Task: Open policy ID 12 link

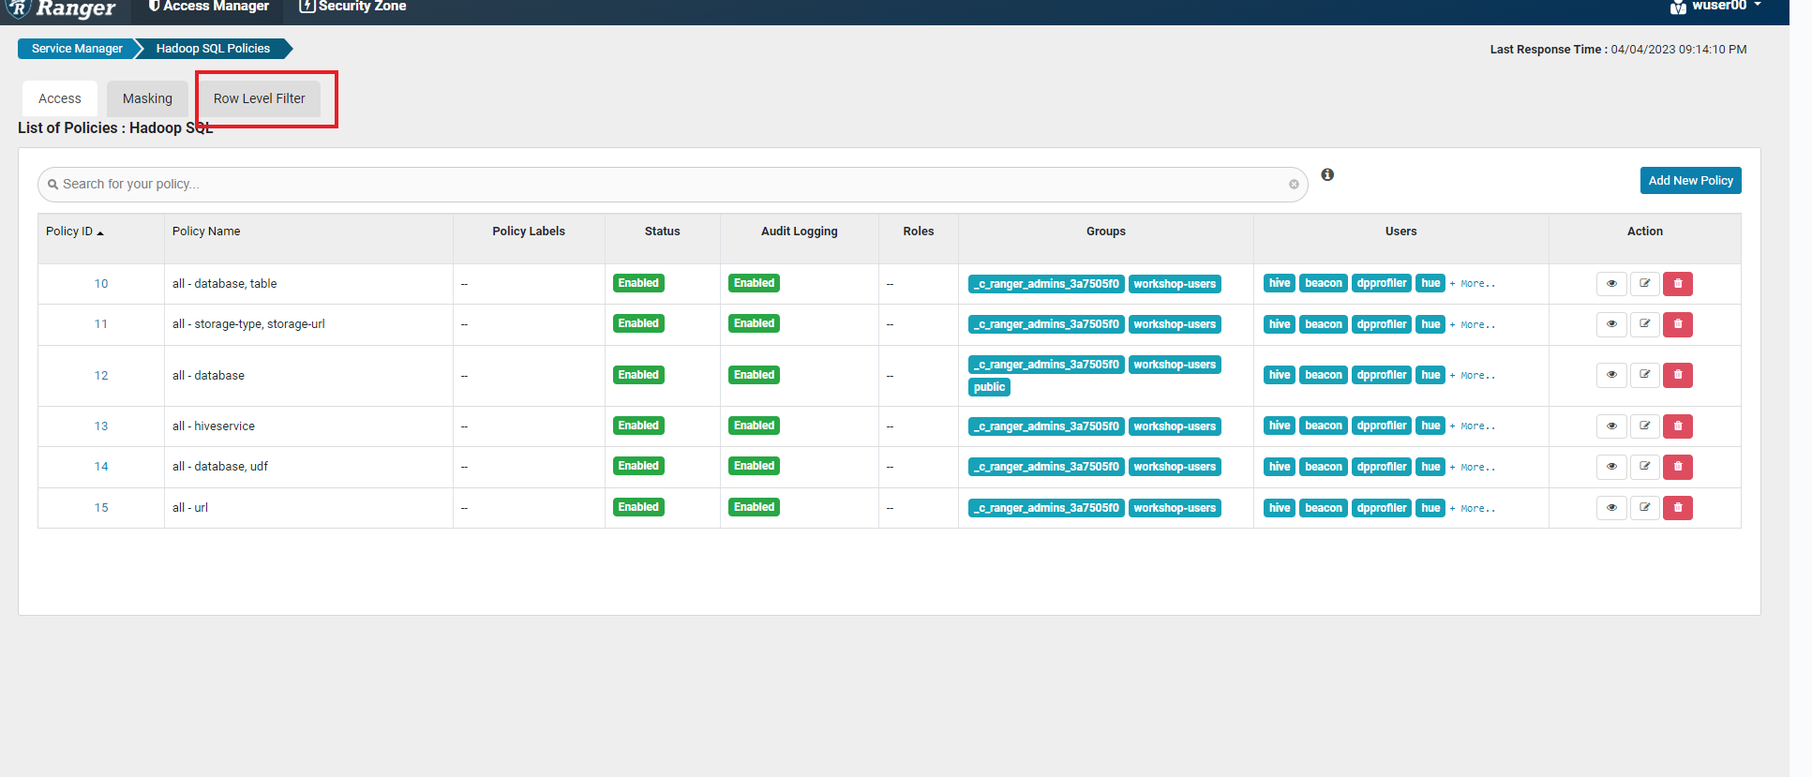Action: [101, 376]
